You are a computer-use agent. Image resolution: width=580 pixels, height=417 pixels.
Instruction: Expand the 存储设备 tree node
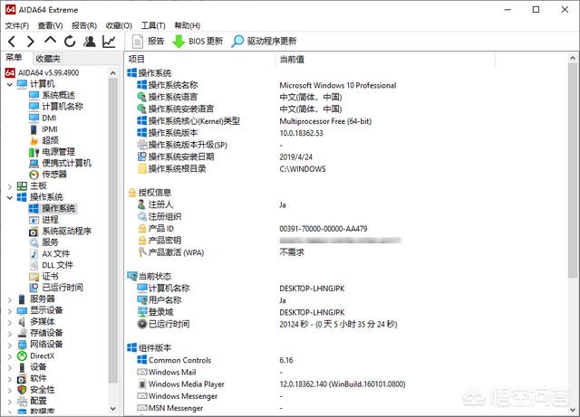tap(10, 334)
